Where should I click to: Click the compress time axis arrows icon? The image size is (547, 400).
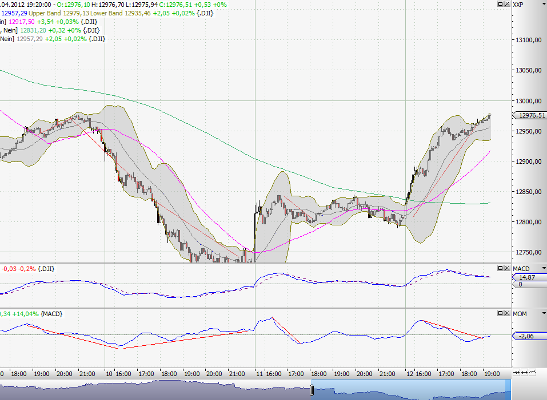(x=516, y=373)
